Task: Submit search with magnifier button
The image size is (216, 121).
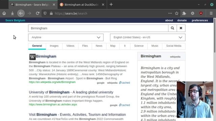Action: tap(172, 28)
